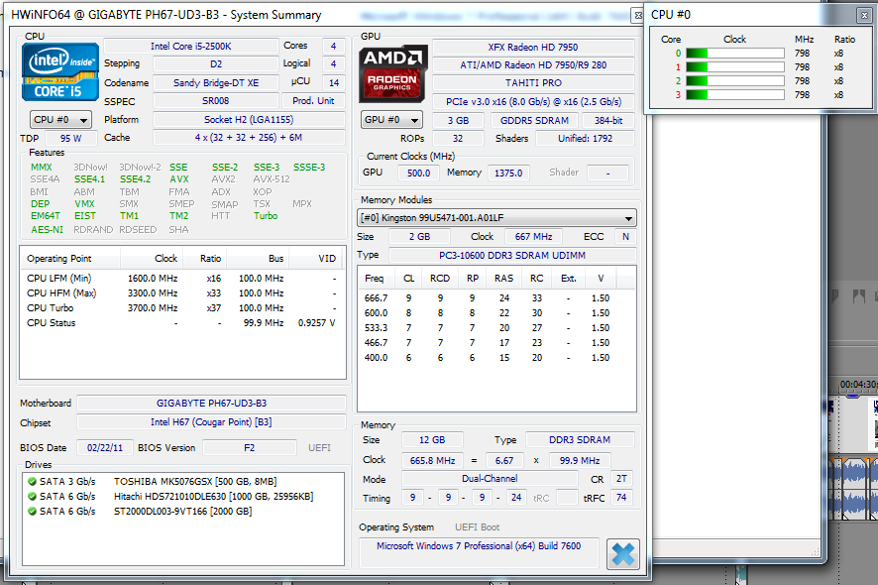The width and height of the screenshot is (878, 585).
Task: Click the CPU Status row
Action: pyautogui.click(x=181, y=323)
